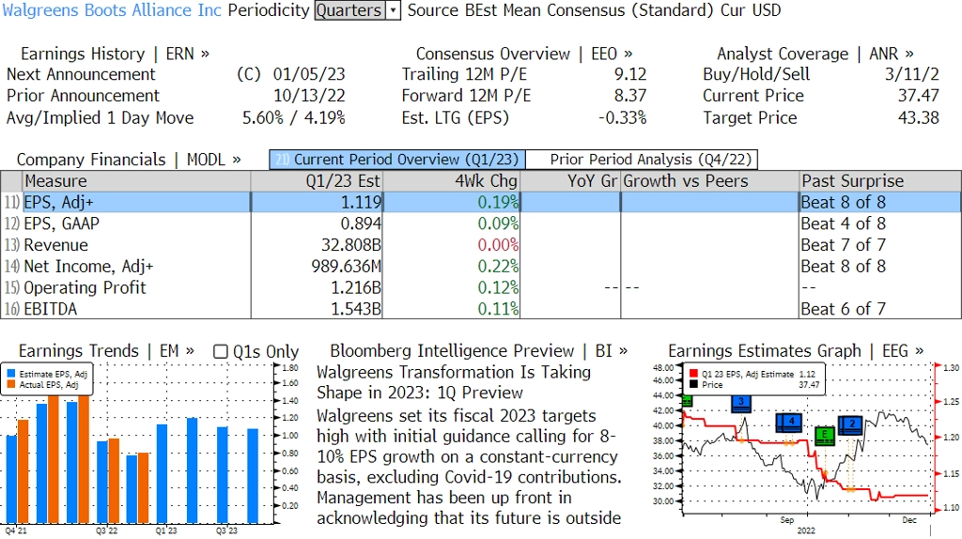
Task: Click the Beat 4 of 8 surprise cell
Action: click(843, 223)
